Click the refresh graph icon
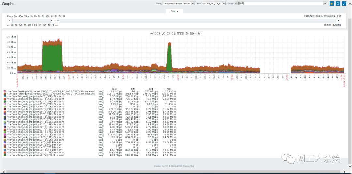 click(338, 4)
